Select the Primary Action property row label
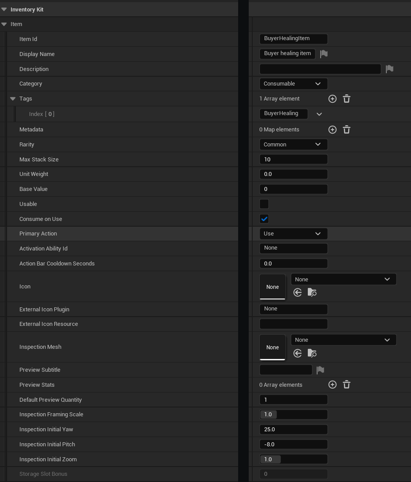Image resolution: width=411 pixels, height=482 pixels. 38,234
